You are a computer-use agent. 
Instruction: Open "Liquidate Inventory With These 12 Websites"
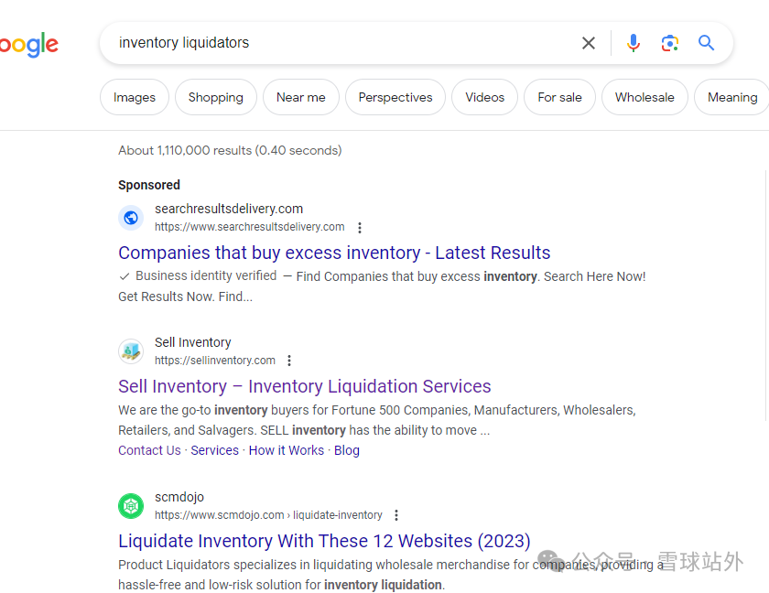tap(324, 541)
